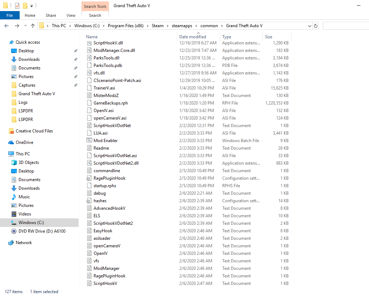Sort by Name column header
The height and width of the screenshot is (296, 369).
(x=92, y=37)
